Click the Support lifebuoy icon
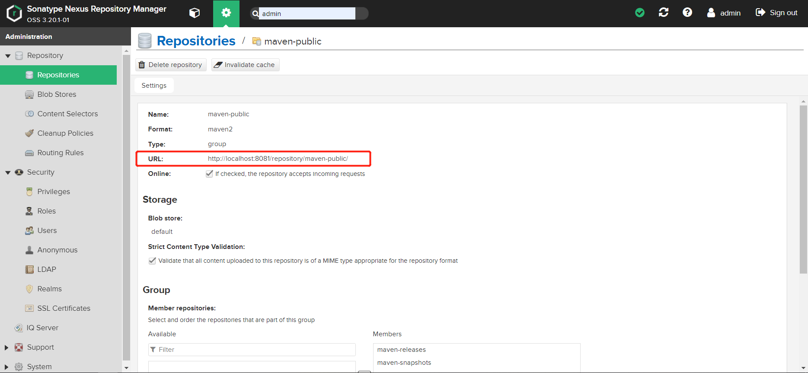The height and width of the screenshot is (373, 808). point(19,347)
